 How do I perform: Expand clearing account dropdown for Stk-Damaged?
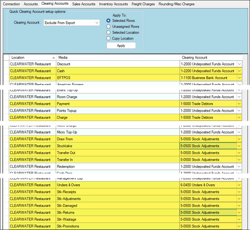click(239, 206)
